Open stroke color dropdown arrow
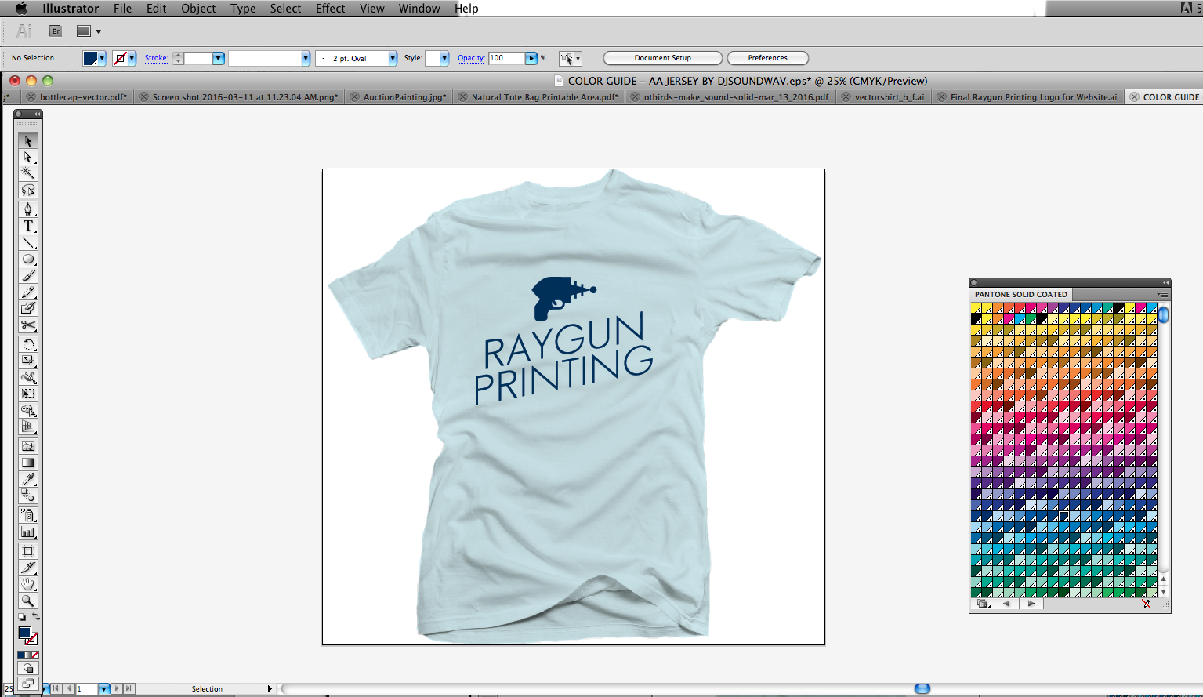Screen dimensions: 1203x697 click(132, 58)
